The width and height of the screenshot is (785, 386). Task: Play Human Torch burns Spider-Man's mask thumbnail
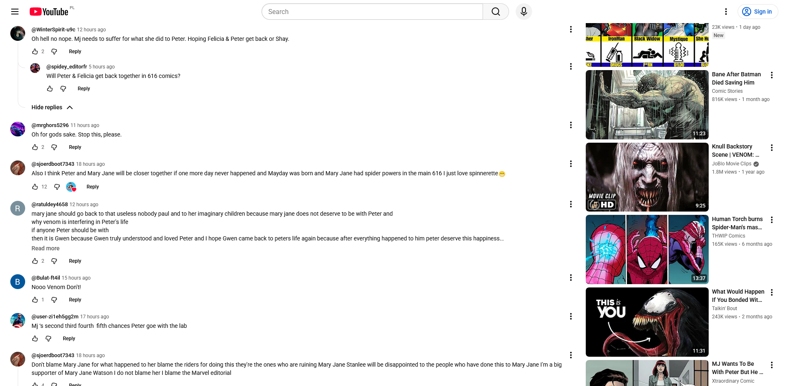647,249
